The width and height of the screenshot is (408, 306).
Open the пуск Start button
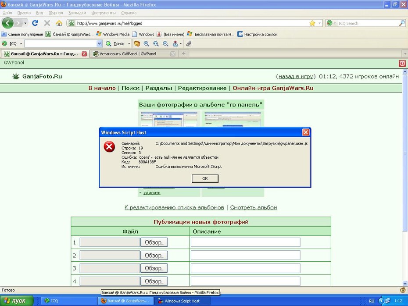[x=17, y=301]
